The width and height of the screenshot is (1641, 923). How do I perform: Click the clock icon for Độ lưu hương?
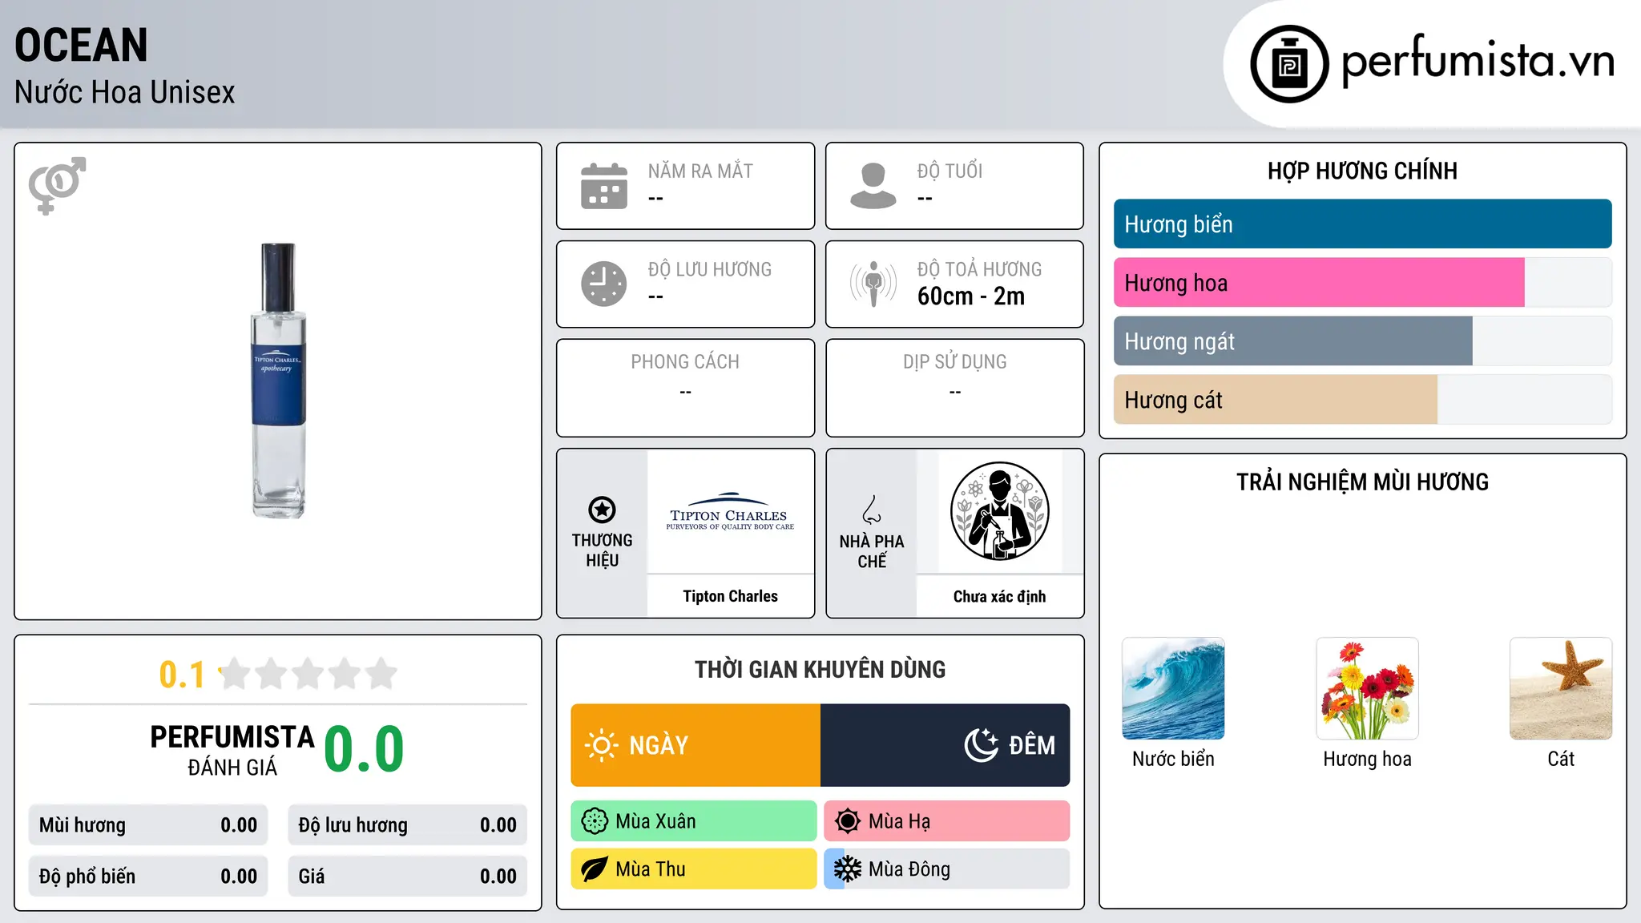tap(604, 284)
